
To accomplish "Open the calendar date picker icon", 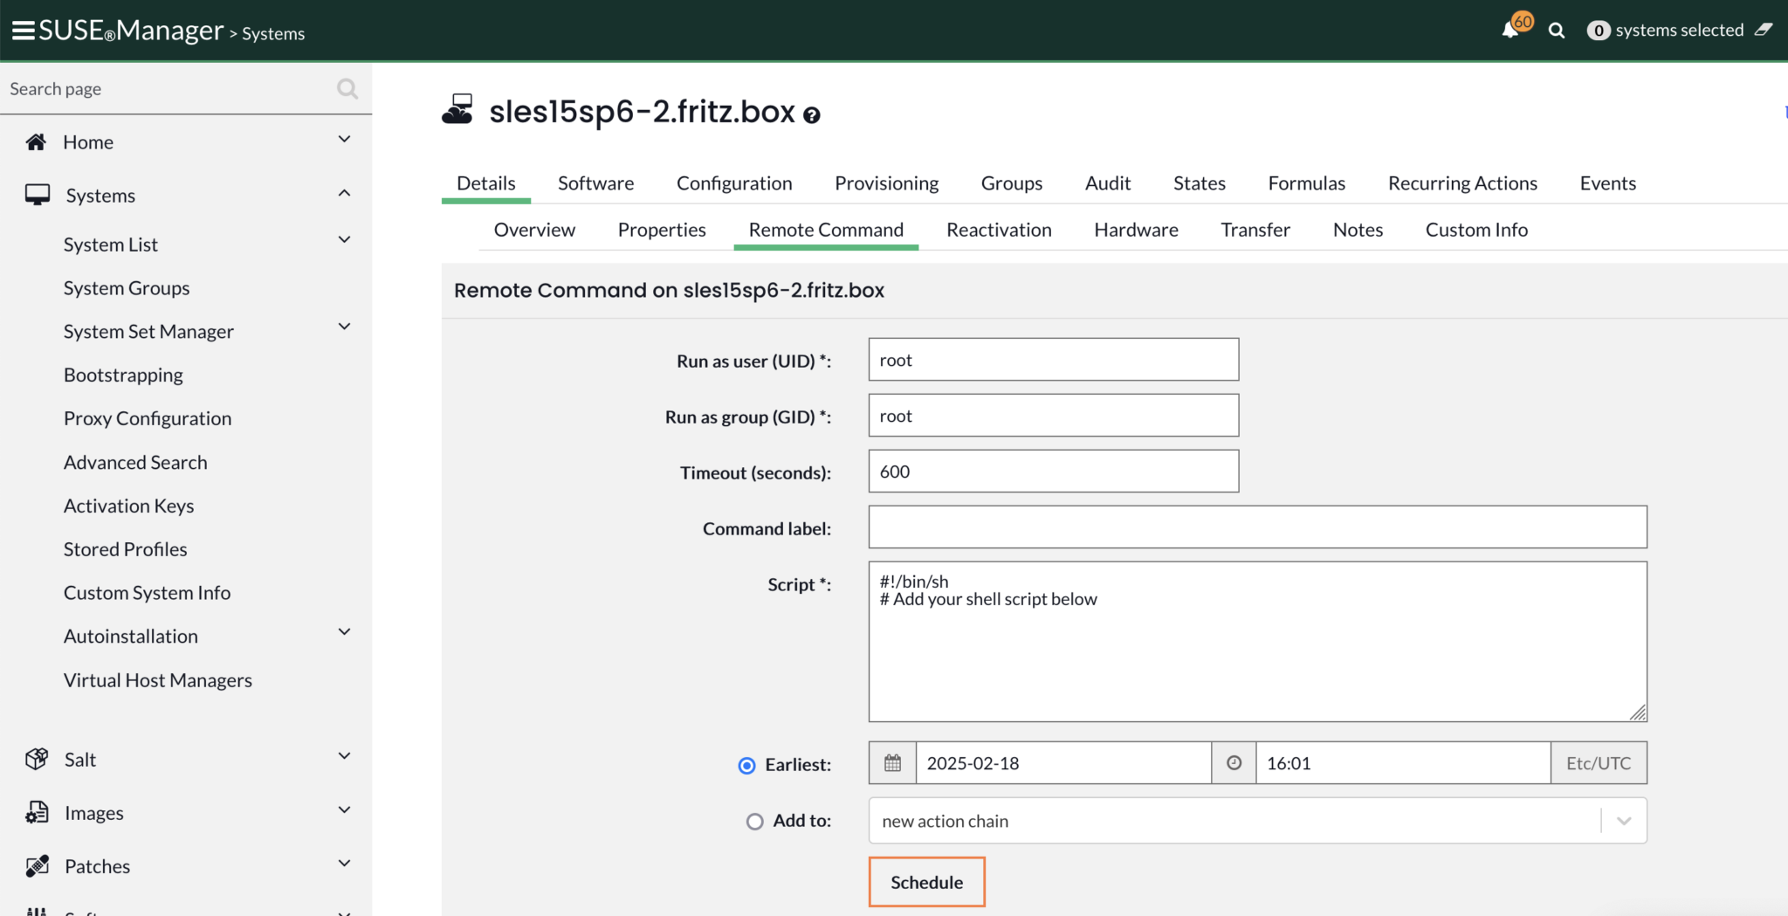I will point(892,763).
